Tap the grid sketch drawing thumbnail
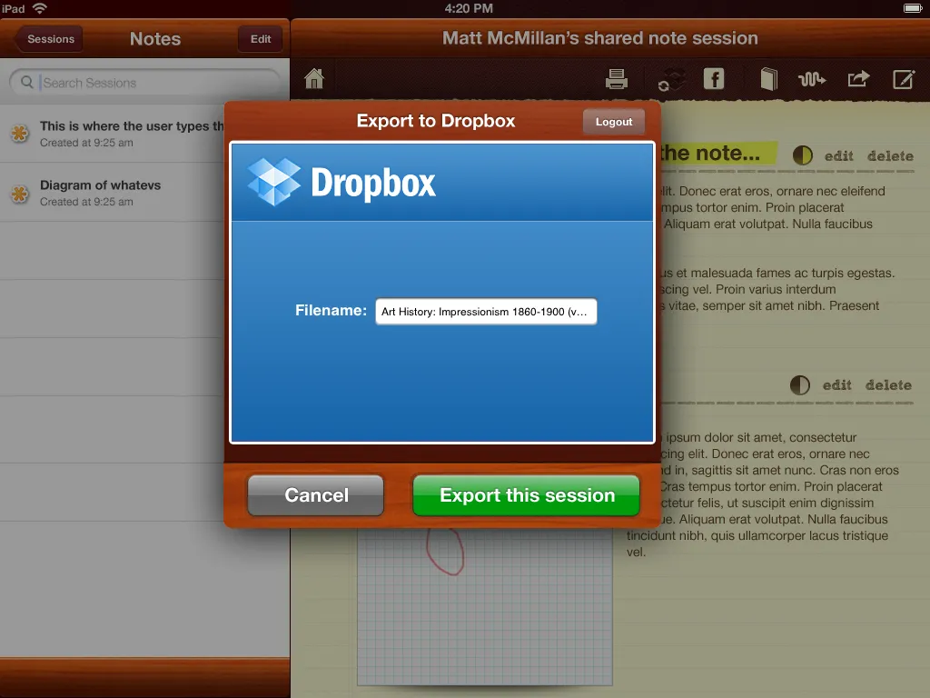Screen dimensions: 930x698 pos(485,606)
